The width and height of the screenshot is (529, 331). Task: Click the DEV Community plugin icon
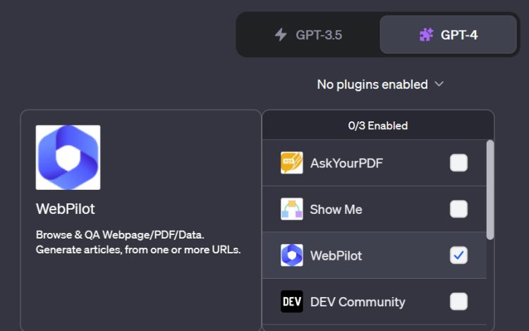tap(291, 301)
